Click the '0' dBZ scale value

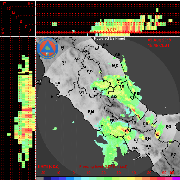73,173
